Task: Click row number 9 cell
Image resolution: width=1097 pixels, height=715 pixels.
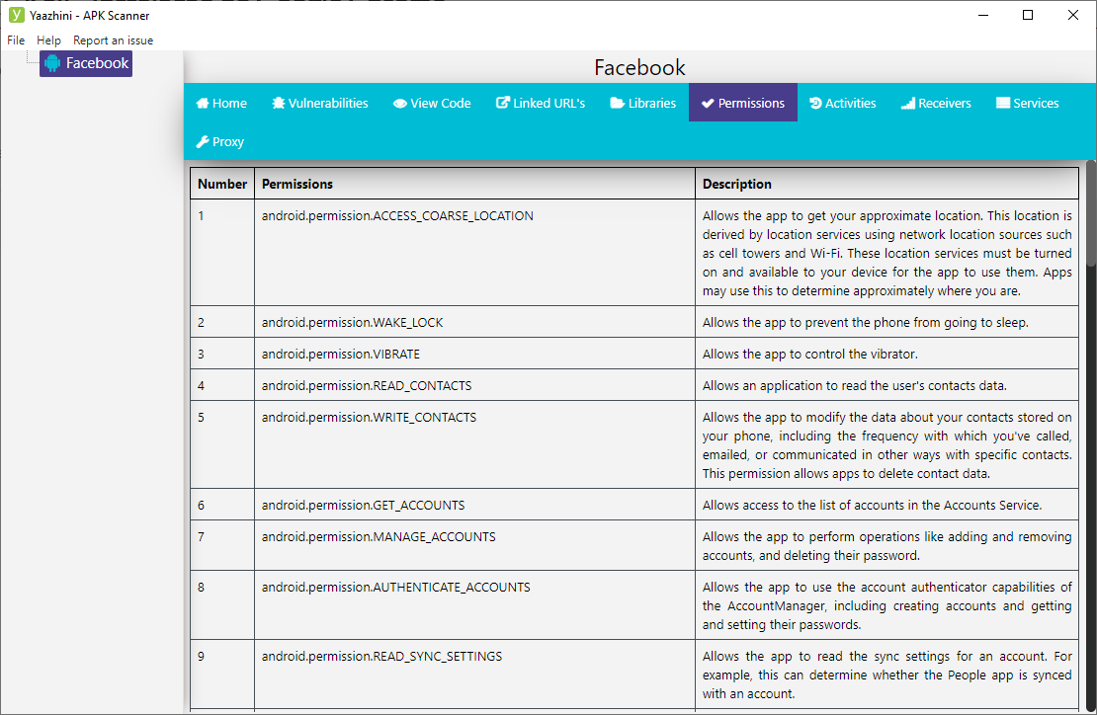Action: pos(222,675)
